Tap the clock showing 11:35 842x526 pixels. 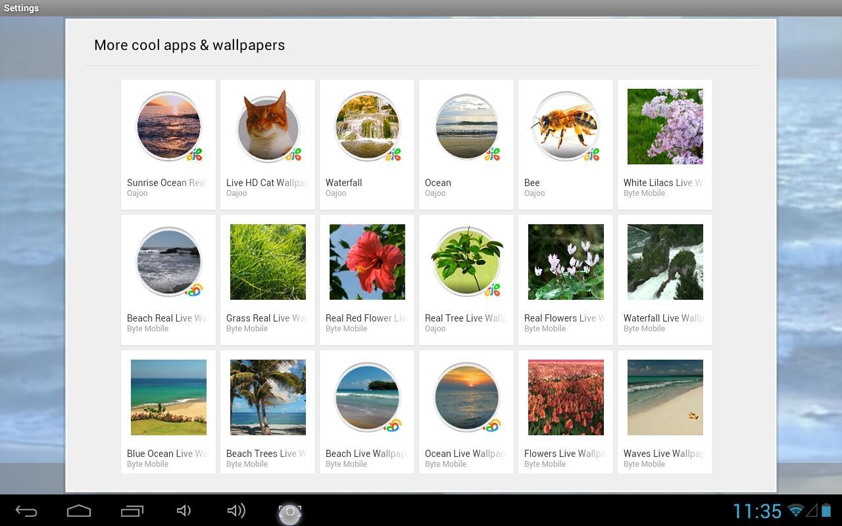point(757,511)
